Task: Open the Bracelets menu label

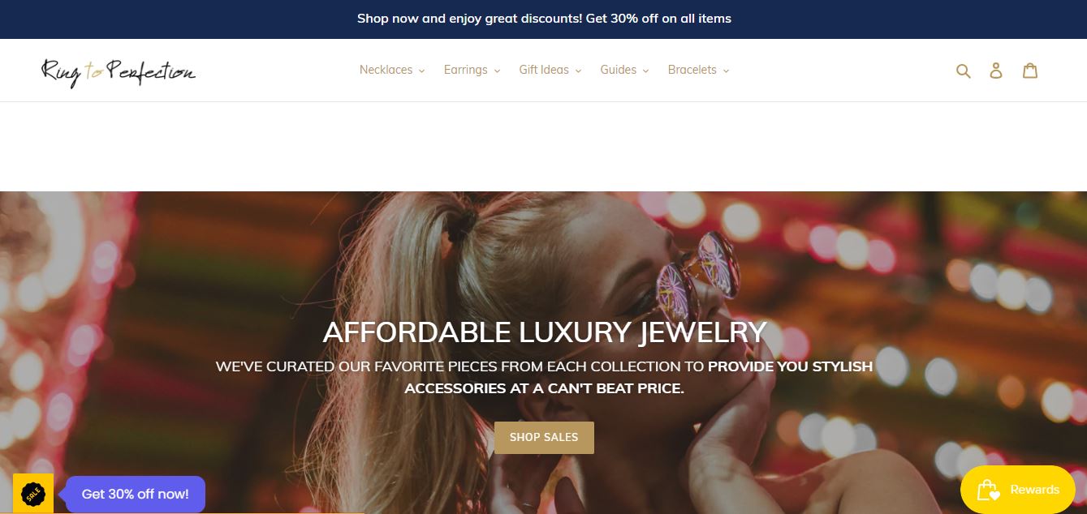Action: pyautogui.click(x=692, y=70)
